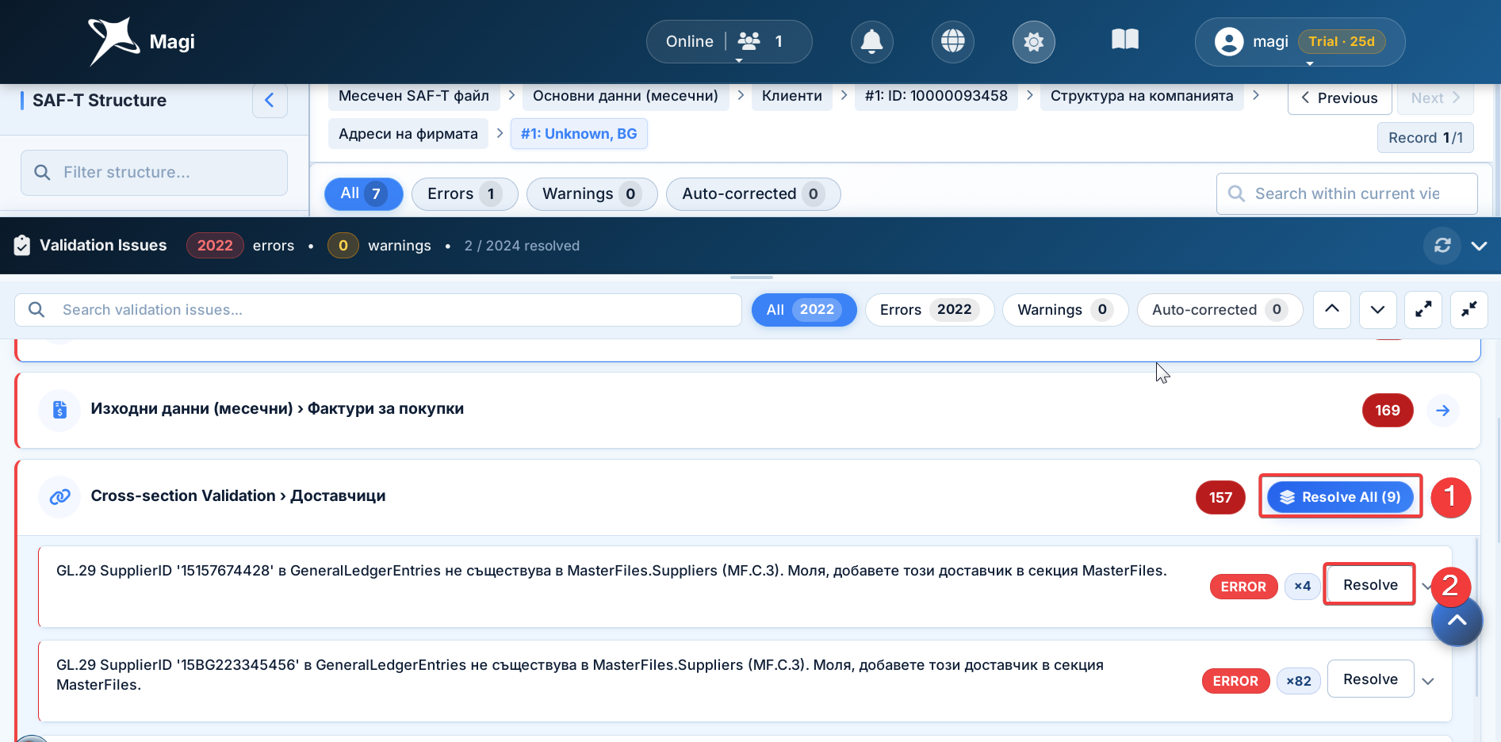Open Месечен SAF-T файл breadcrumb
Viewport: 1501px width, 742px height.
(x=414, y=96)
